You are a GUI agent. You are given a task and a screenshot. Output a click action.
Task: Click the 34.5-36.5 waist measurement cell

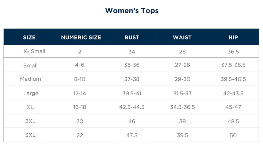point(183,107)
